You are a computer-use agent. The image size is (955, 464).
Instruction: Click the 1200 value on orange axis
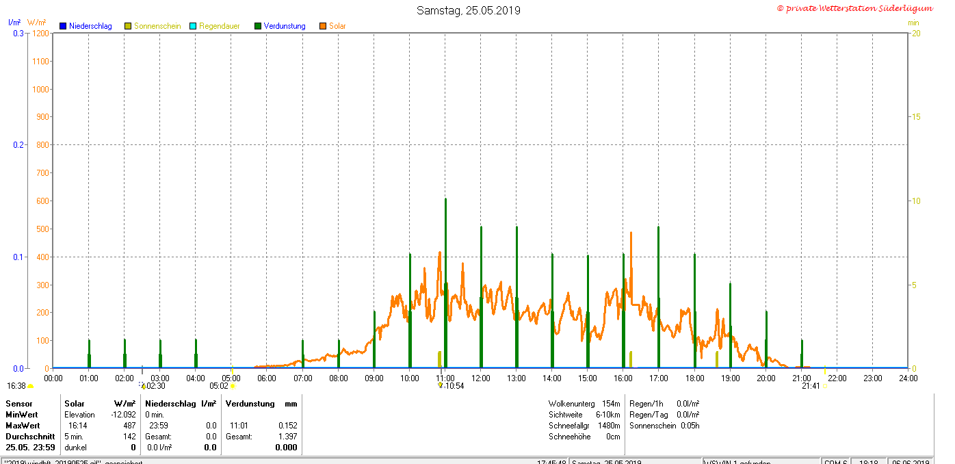pyautogui.click(x=40, y=34)
